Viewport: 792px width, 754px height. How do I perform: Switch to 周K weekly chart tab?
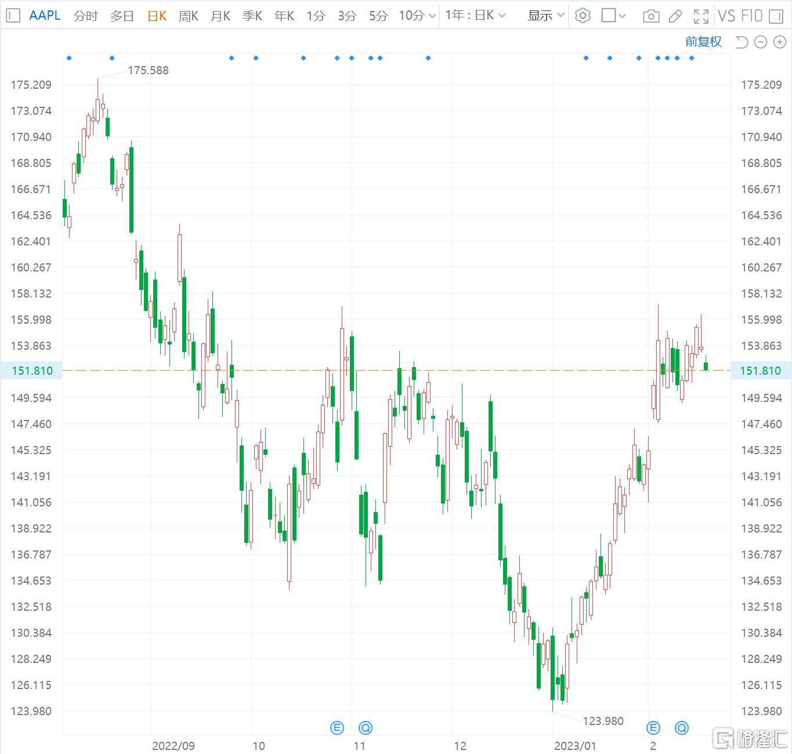(x=189, y=16)
